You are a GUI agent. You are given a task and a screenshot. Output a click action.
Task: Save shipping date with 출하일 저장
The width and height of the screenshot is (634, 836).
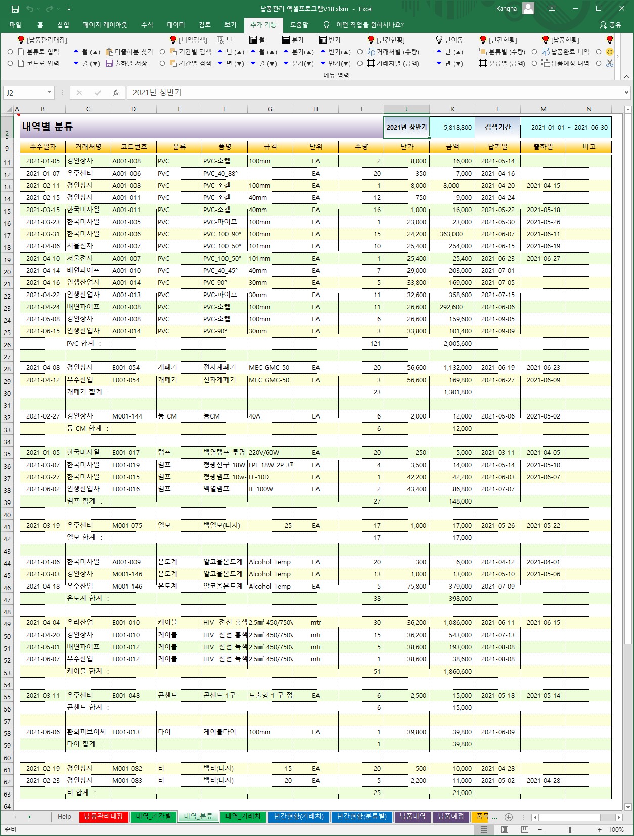tap(126, 63)
